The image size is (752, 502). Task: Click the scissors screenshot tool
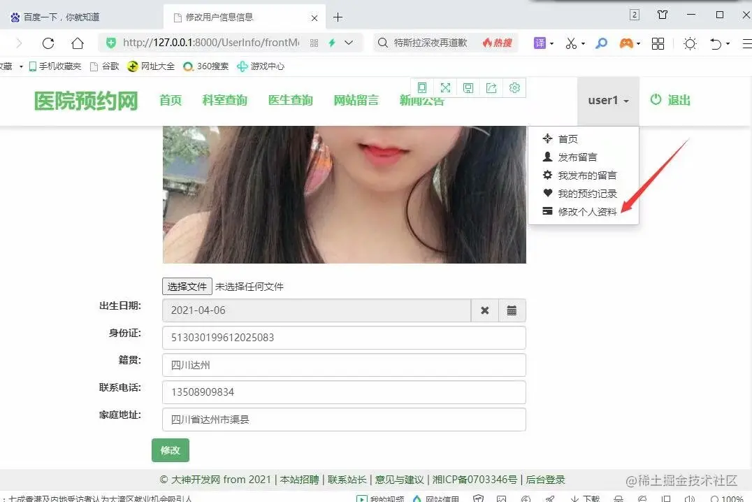pos(571,43)
